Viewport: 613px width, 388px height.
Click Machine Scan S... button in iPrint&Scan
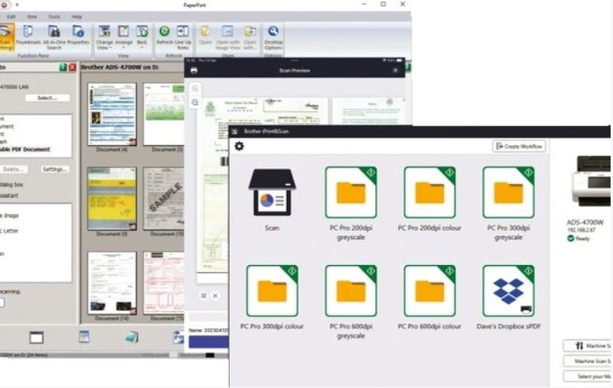click(x=587, y=361)
